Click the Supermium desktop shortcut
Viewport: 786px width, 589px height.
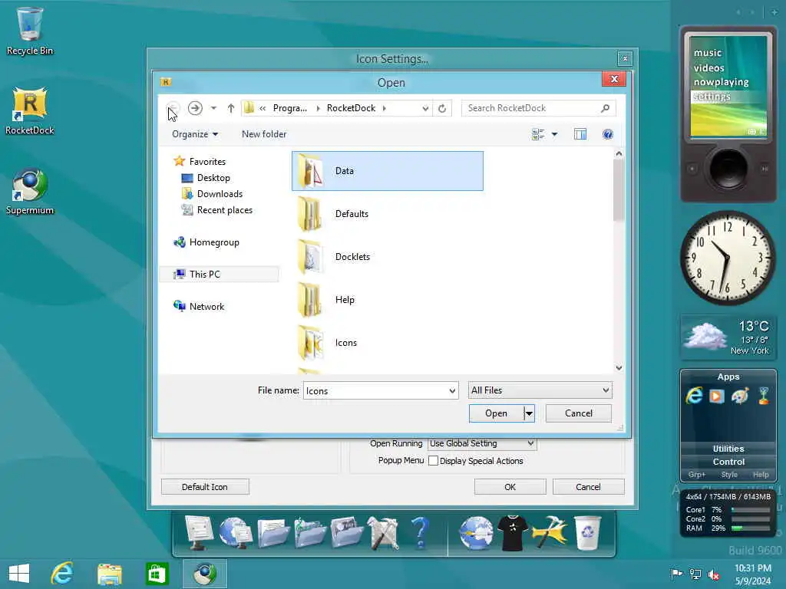tap(30, 191)
